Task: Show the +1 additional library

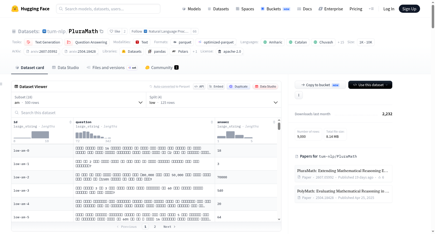Action: point(195,51)
